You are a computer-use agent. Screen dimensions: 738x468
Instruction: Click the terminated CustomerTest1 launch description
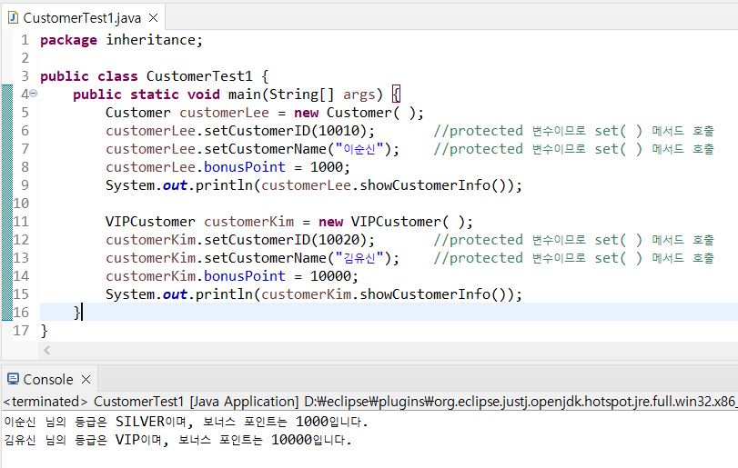tap(370, 402)
